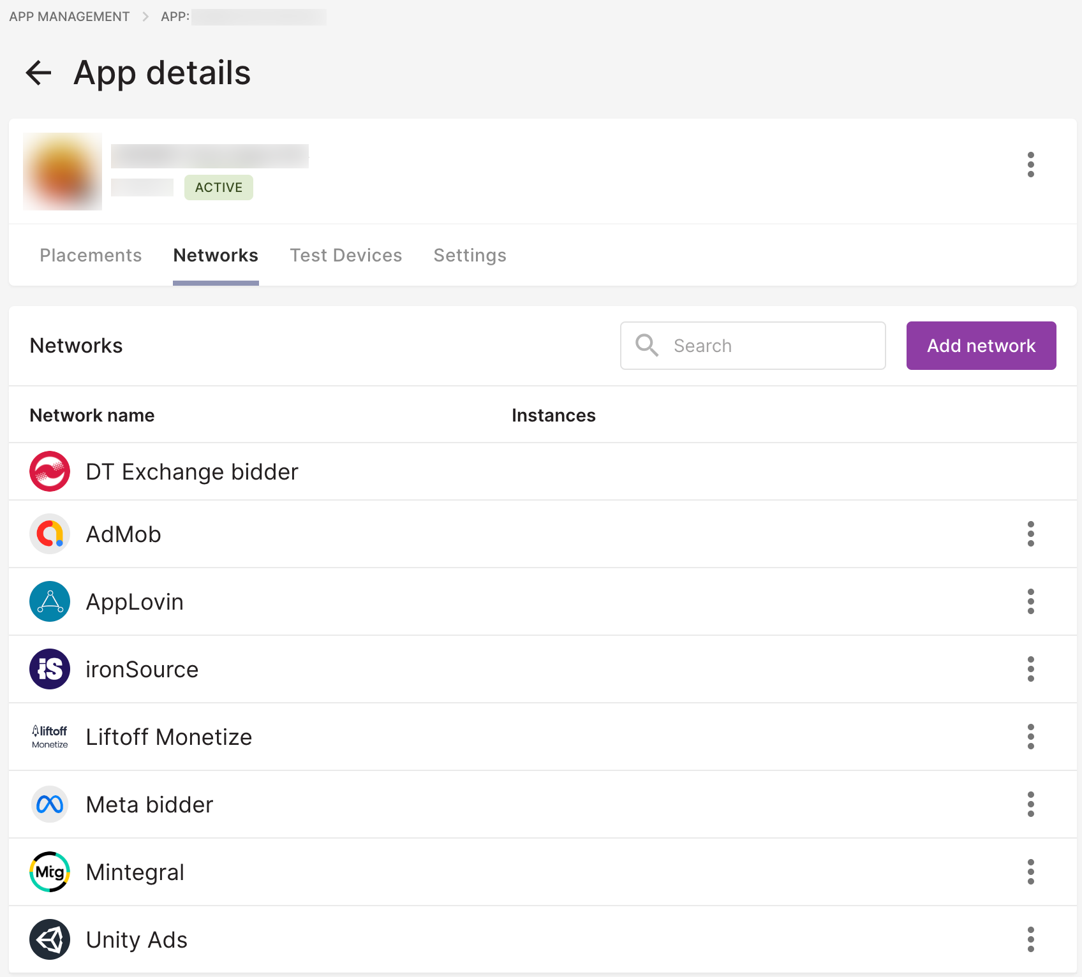Focus the Search networks input field
The height and width of the screenshot is (977, 1082).
753,346
